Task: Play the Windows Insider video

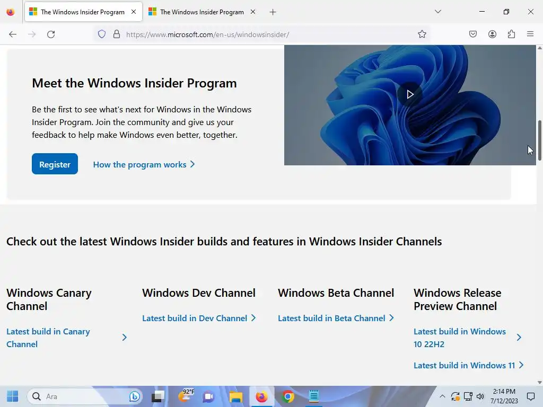Action: 410,94
